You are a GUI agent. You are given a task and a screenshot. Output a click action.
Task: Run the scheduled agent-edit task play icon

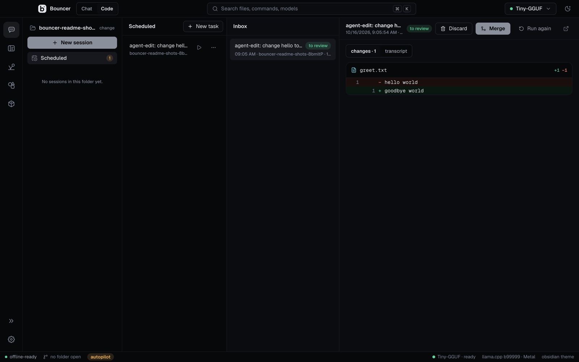[199, 47]
